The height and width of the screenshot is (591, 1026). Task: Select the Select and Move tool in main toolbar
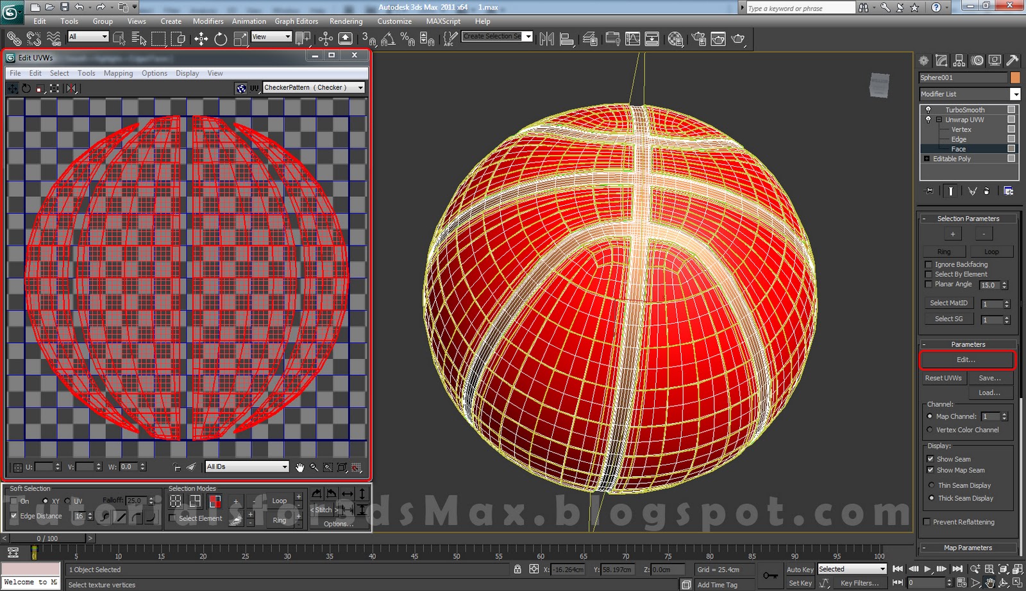click(x=201, y=38)
